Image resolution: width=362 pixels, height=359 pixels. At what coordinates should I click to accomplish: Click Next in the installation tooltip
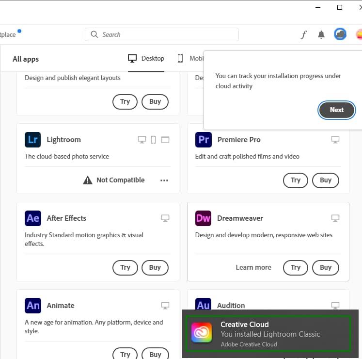pyautogui.click(x=337, y=110)
